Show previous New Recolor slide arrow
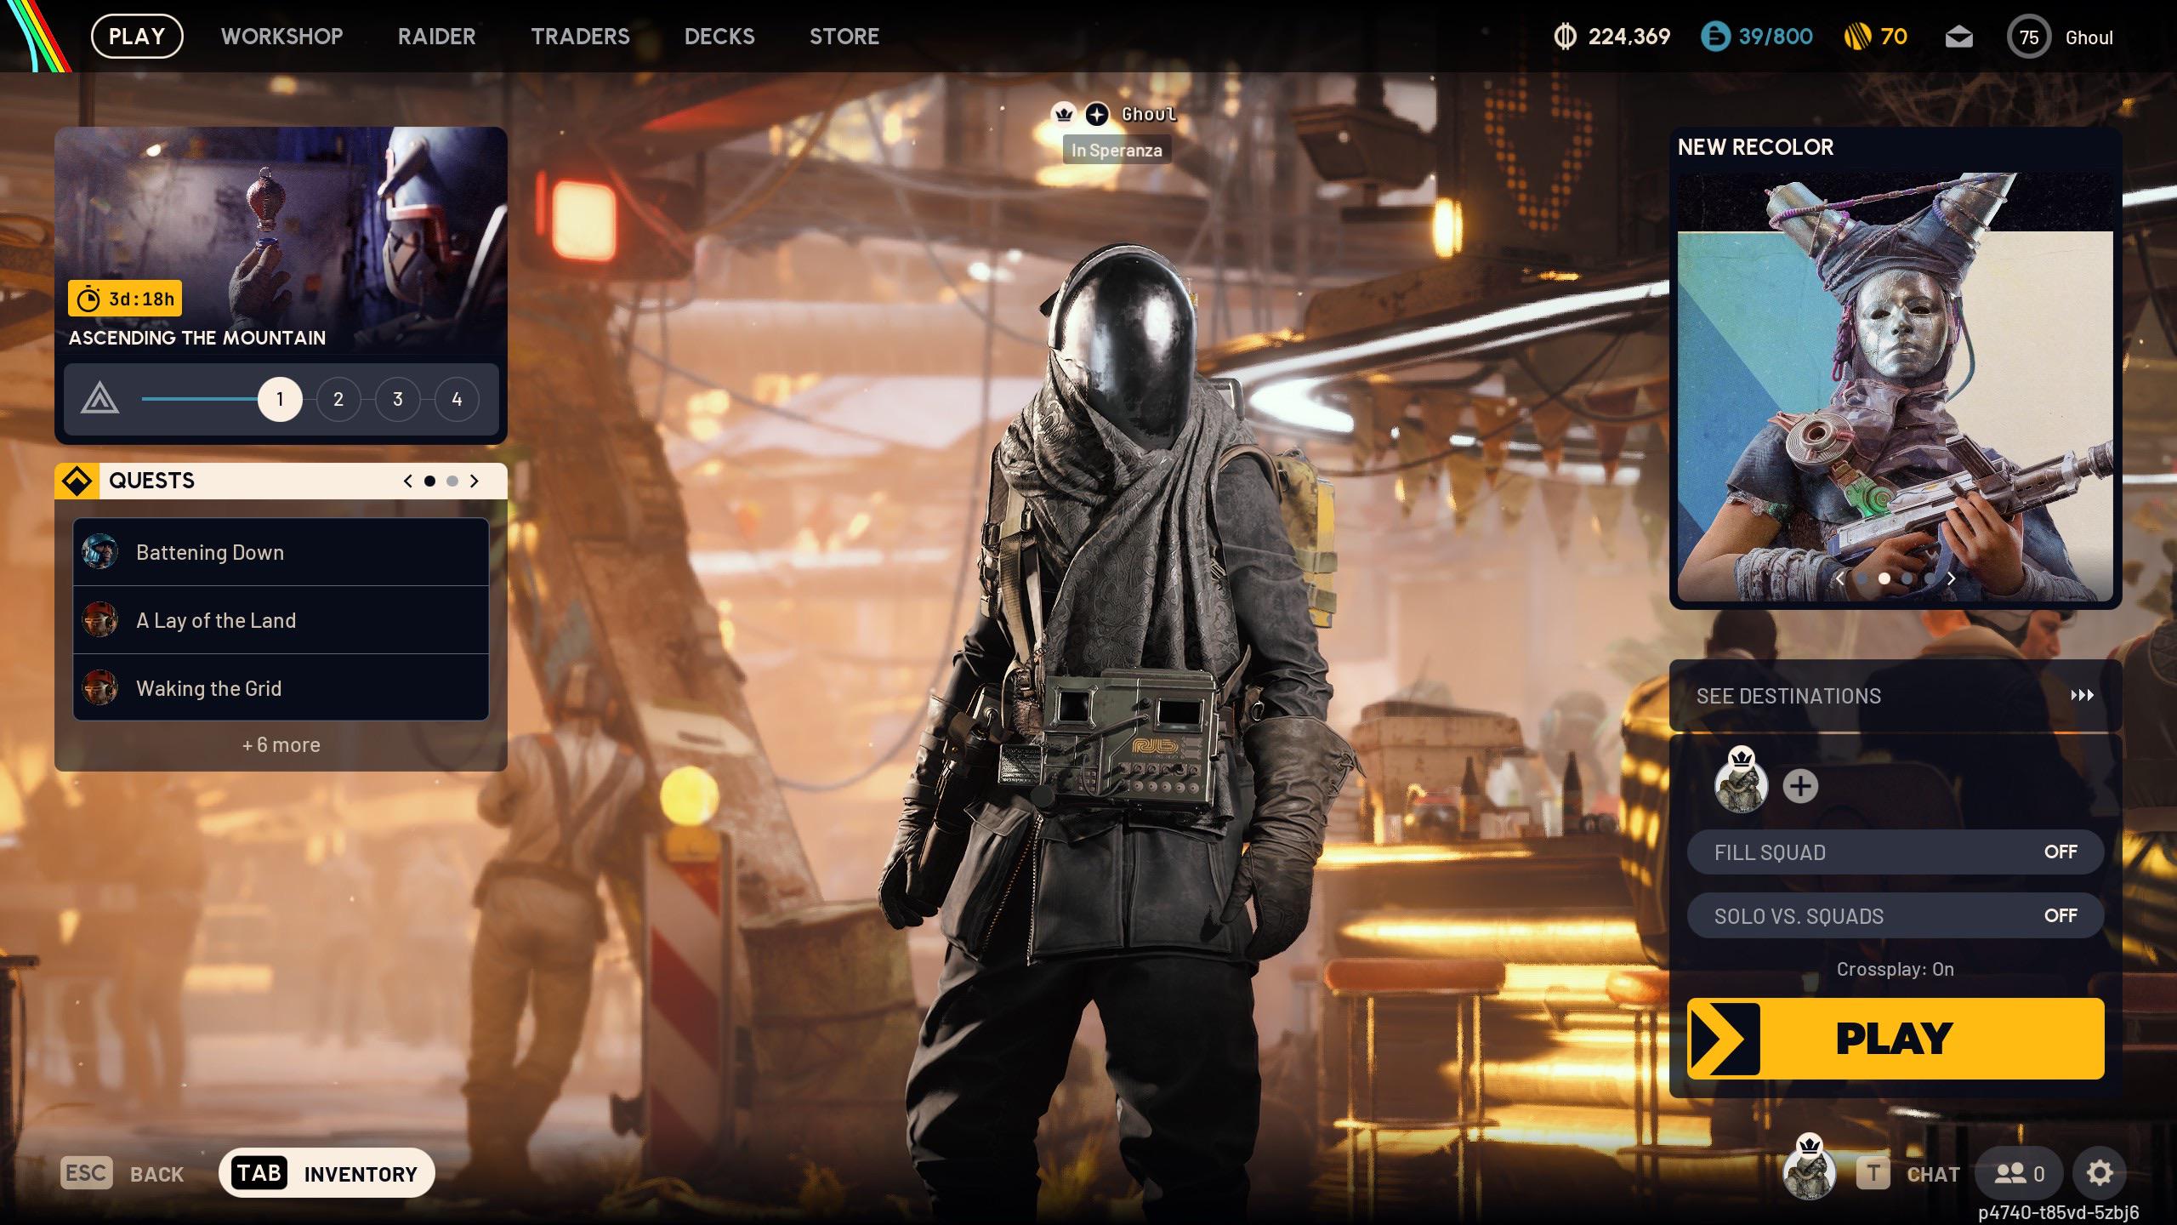The width and height of the screenshot is (2177, 1225). click(x=1840, y=578)
